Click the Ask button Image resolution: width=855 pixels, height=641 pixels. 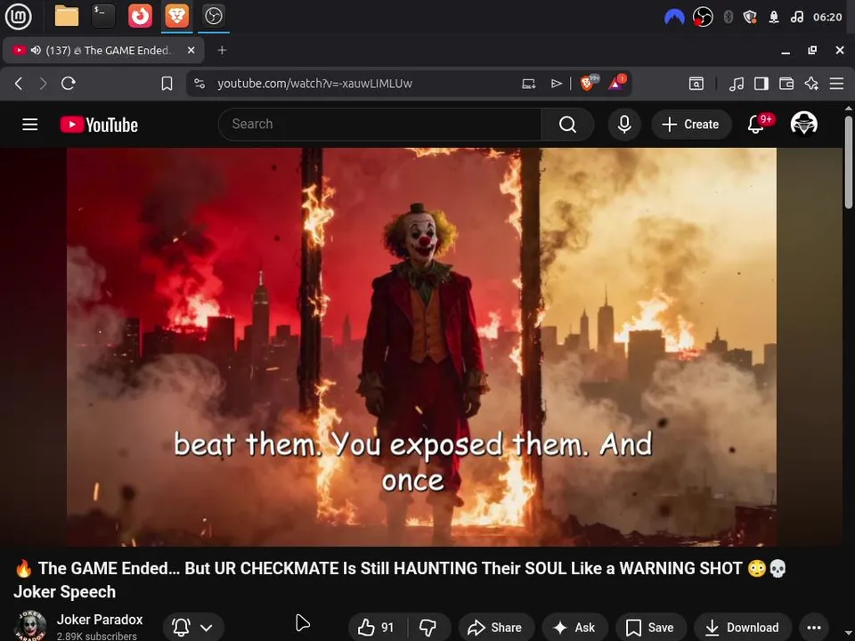[x=574, y=628]
